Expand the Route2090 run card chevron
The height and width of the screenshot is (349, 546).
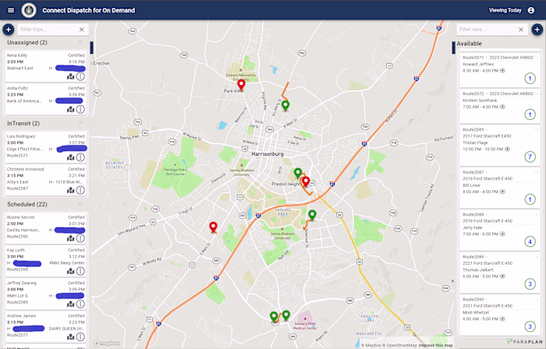(537, 299)
